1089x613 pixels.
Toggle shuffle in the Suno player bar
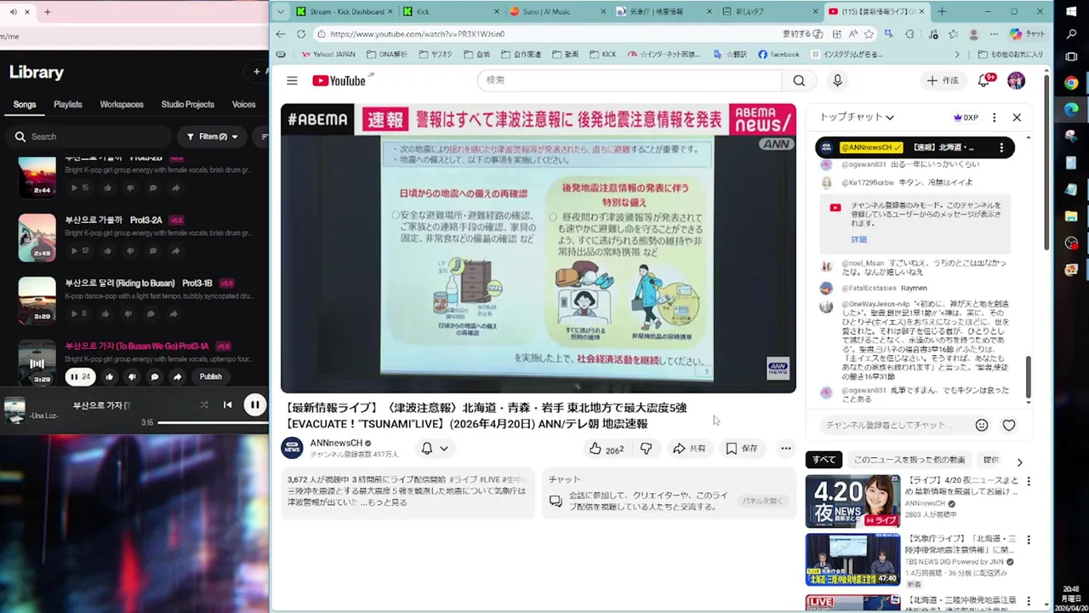click(203, 405)
